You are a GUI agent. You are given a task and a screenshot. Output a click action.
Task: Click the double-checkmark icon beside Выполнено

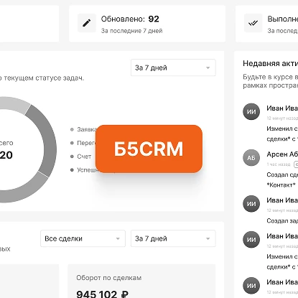(x=253, y=23)
